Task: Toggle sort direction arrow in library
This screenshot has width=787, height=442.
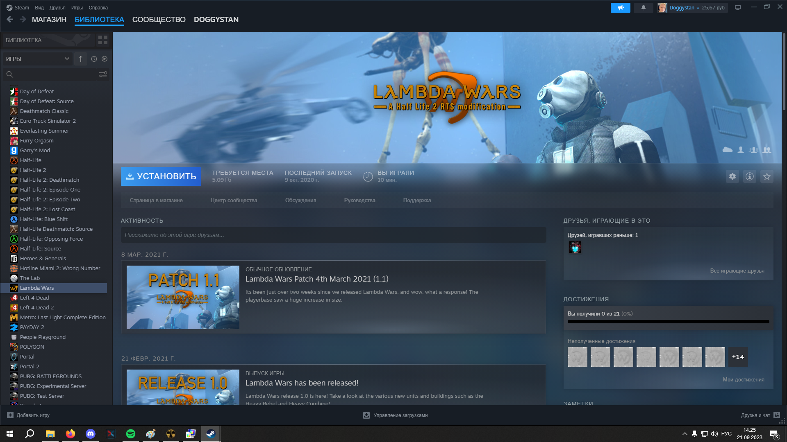Action: (x=81, y=59)
